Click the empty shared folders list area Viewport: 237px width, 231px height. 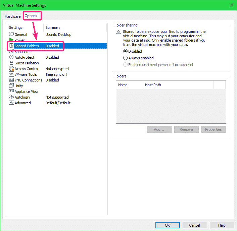pos(171,106)
